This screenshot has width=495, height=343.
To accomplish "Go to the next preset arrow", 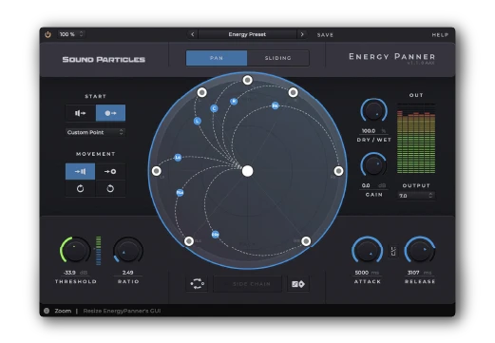I will tap(302, 34).
